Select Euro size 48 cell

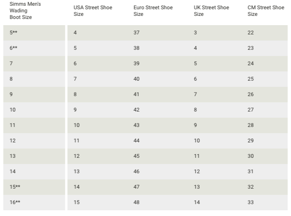tap(136, 202)
